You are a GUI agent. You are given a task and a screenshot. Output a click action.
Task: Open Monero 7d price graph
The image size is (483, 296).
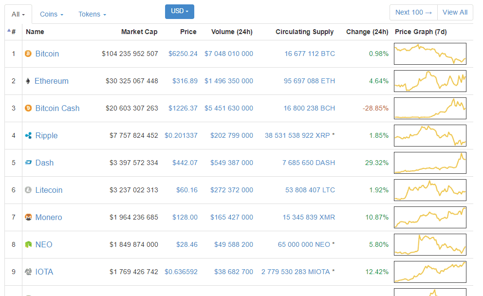point(430,218)
